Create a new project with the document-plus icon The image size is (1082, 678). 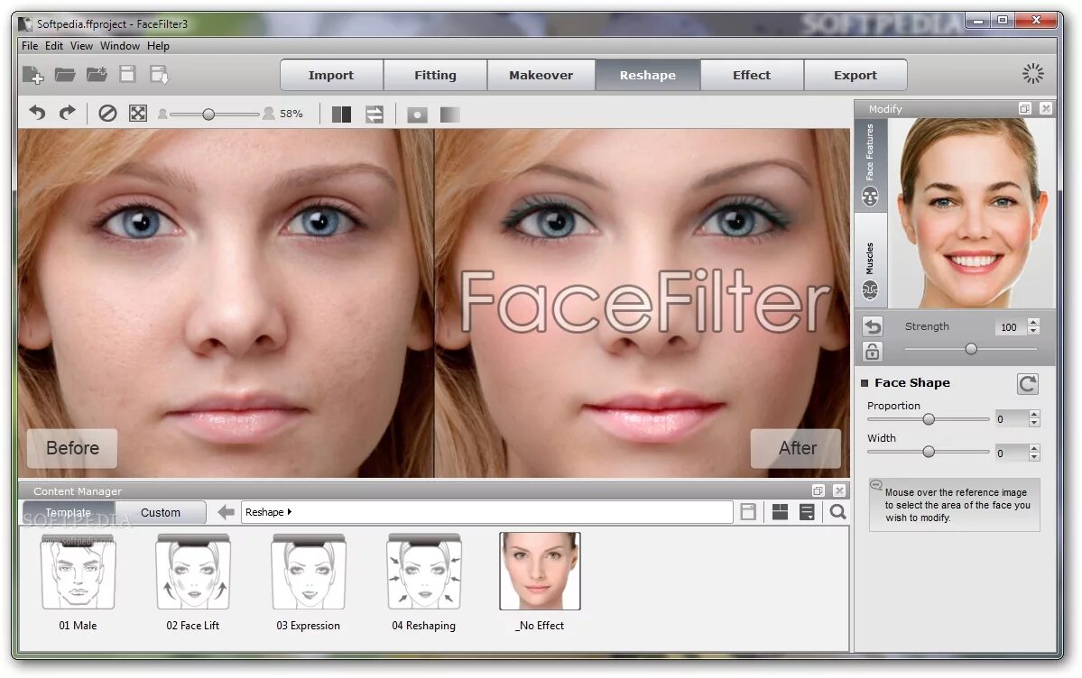click(32, 75)
